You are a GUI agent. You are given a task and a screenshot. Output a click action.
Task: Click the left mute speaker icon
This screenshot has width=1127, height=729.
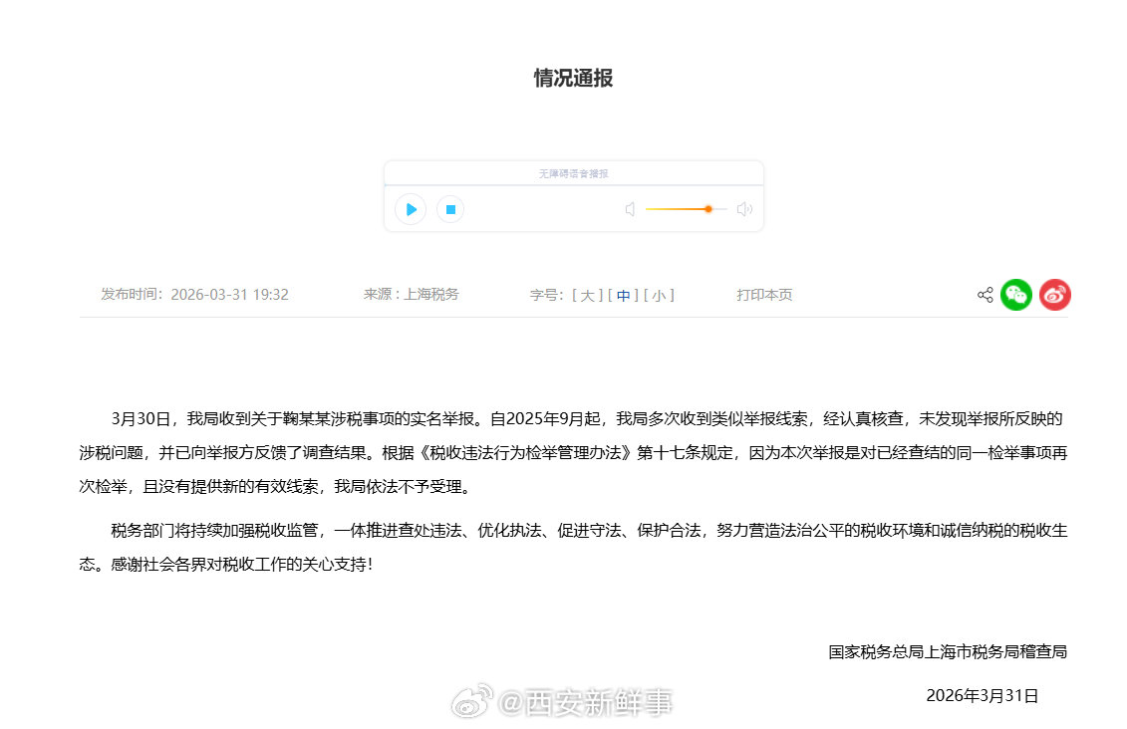[x=630, y=209]
